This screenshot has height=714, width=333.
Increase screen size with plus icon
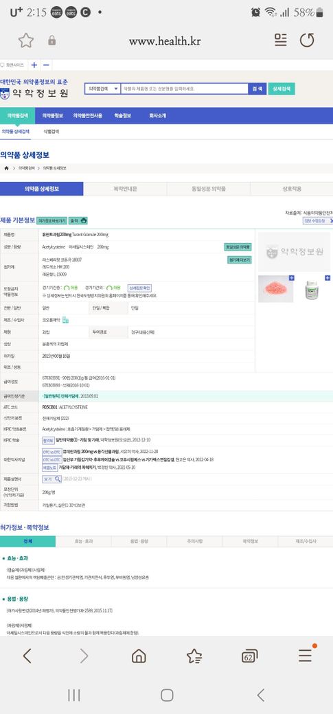click(x=34, y=65)
